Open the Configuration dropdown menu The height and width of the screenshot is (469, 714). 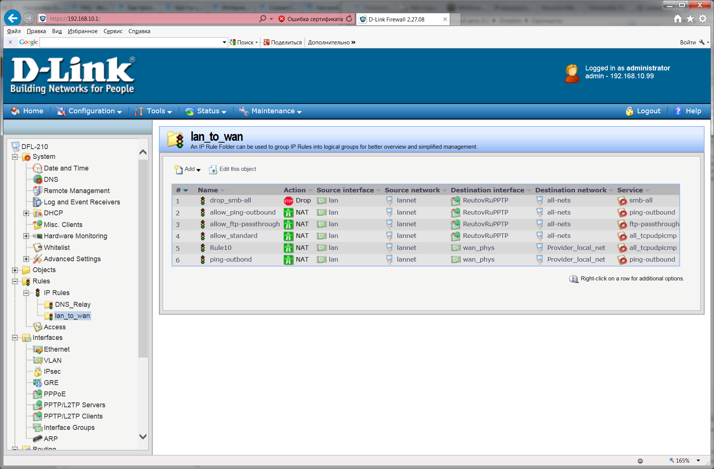90,111
